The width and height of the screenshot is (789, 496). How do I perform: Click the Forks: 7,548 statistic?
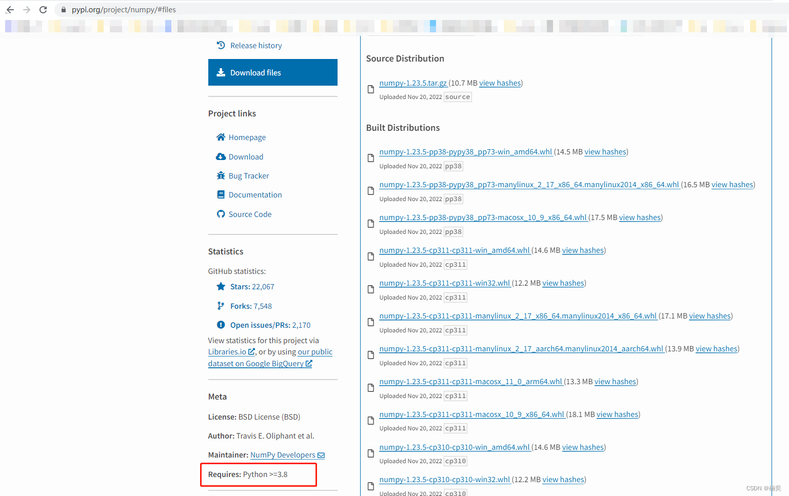point(251,306)
